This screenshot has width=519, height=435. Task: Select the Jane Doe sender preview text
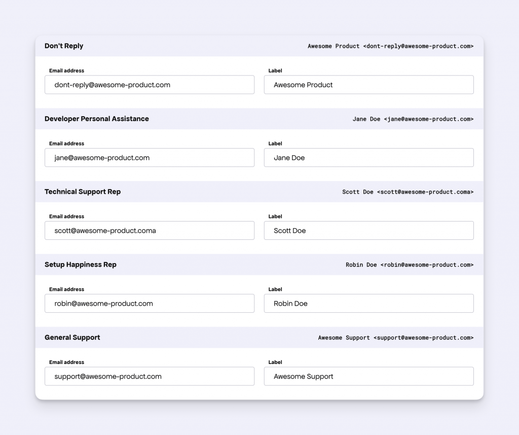413,119
